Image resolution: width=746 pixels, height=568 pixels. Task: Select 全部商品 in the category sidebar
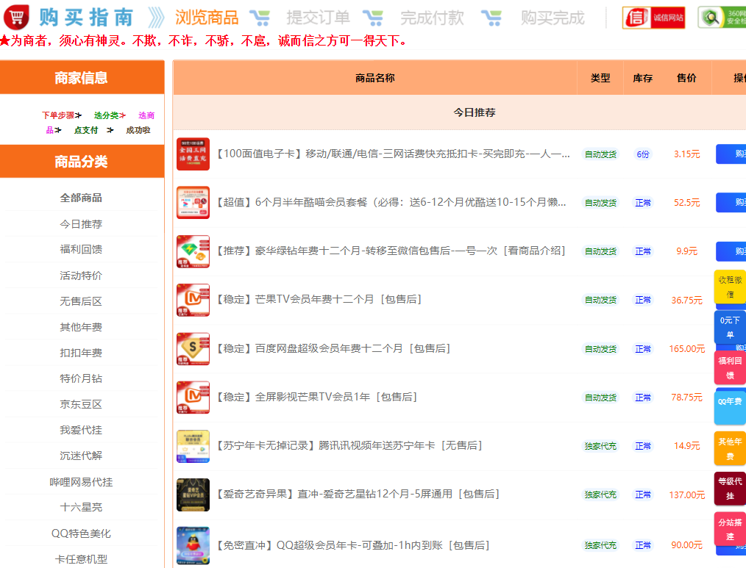pos(81,198)
